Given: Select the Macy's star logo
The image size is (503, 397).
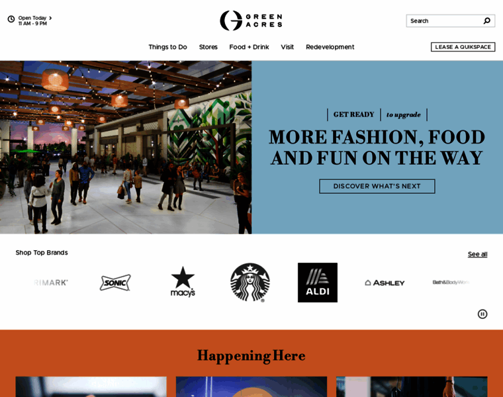Looking at the screenshot, I should click(183, 282).
